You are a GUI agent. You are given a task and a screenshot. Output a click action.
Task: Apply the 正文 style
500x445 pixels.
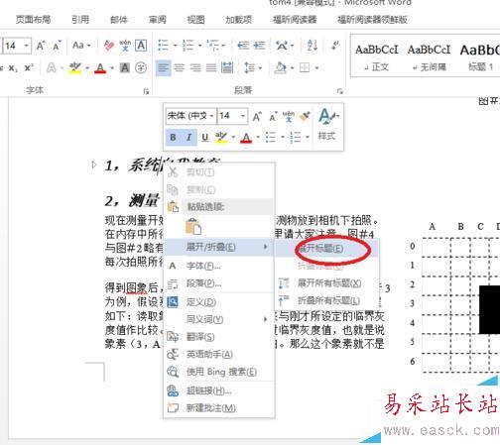(x=377, y=56)
